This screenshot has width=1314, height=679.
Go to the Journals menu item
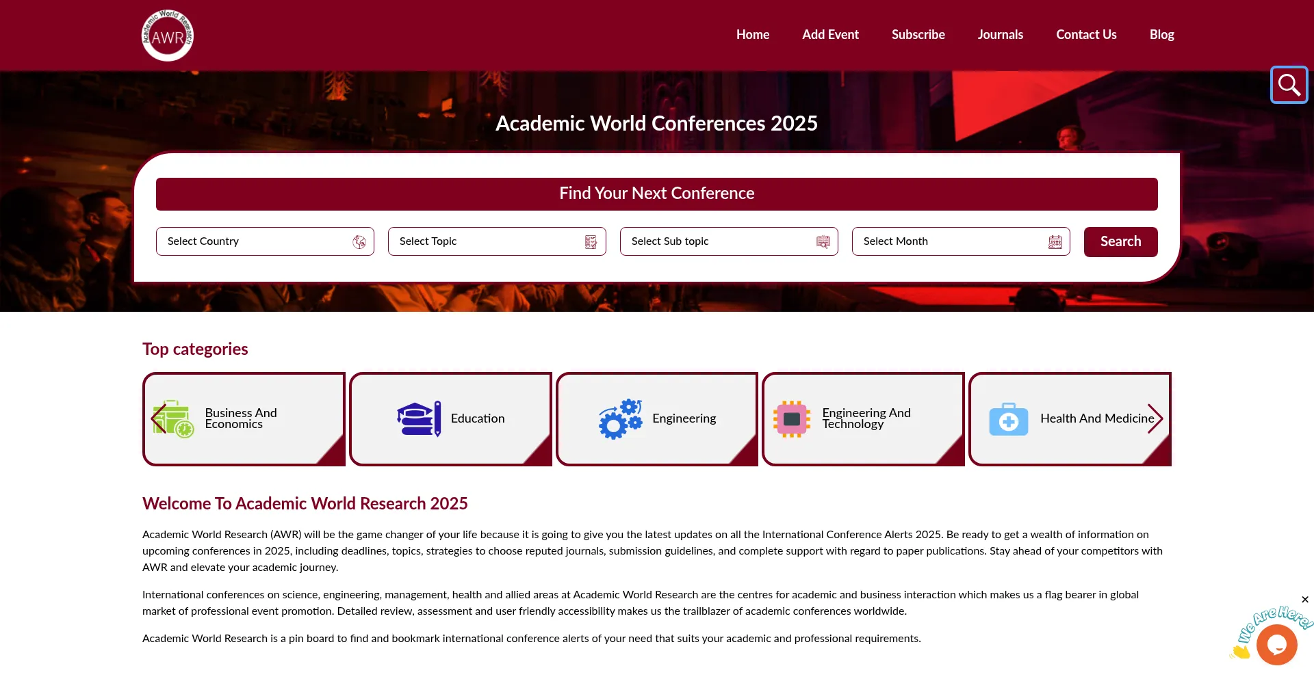pyautogui.click(x=1000, y=35)
